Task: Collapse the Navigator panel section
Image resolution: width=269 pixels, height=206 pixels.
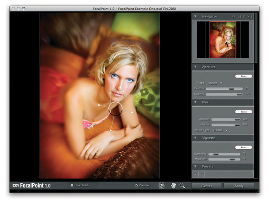Action: coord(195,17)
